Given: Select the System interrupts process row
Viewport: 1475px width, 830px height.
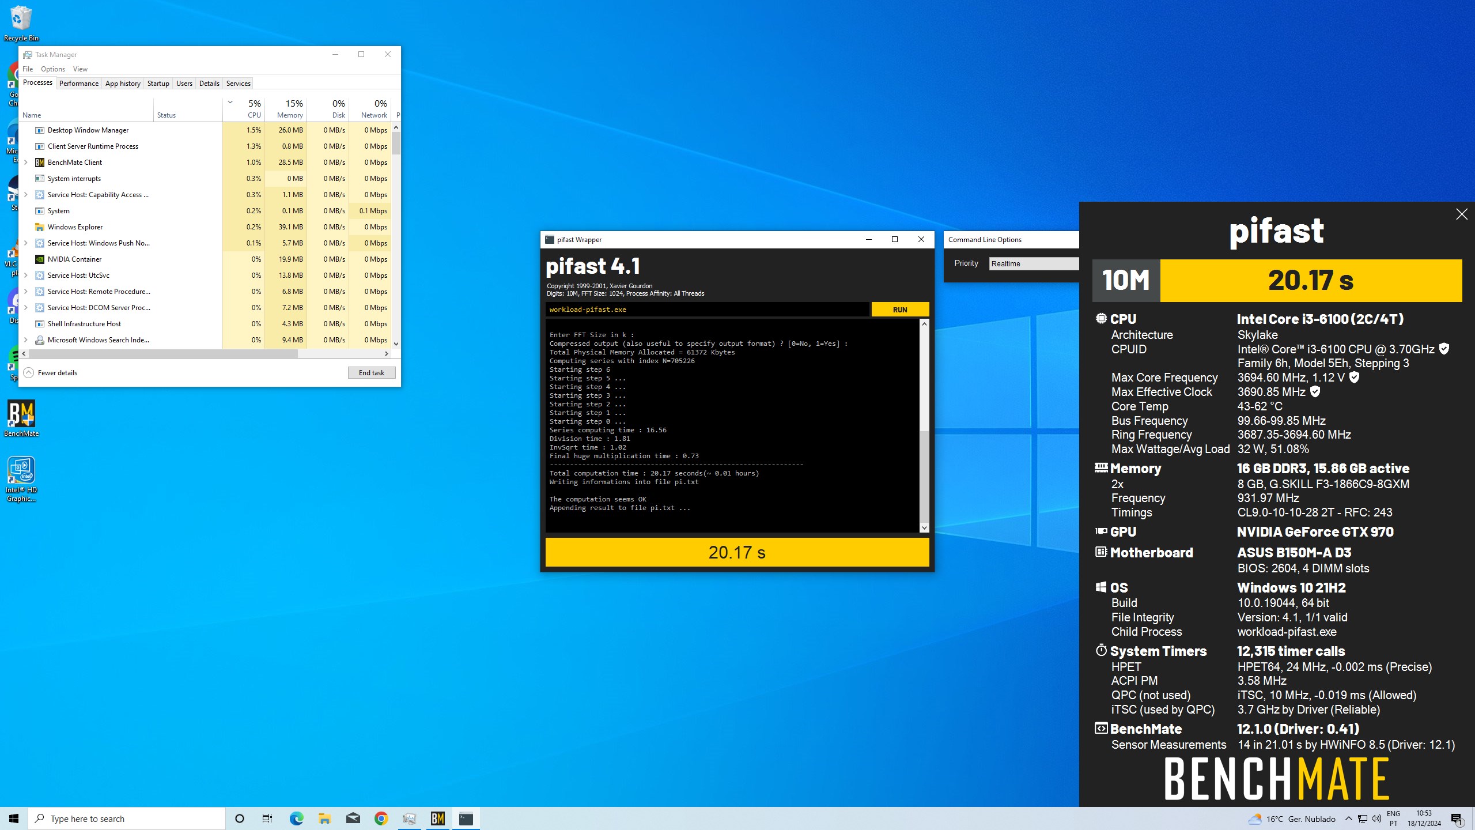Looking at the screenshot, I should 205,179.
